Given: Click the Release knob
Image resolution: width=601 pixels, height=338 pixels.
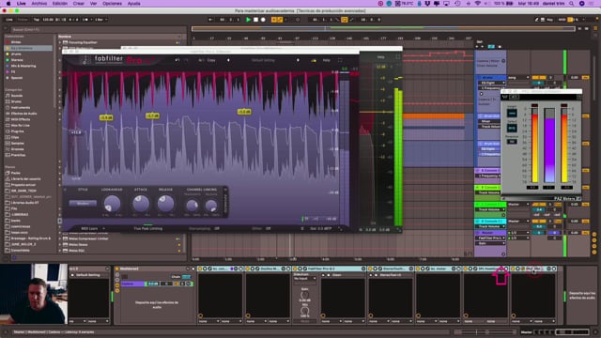Looking at the screenshot, I should (x=165, y=204).
